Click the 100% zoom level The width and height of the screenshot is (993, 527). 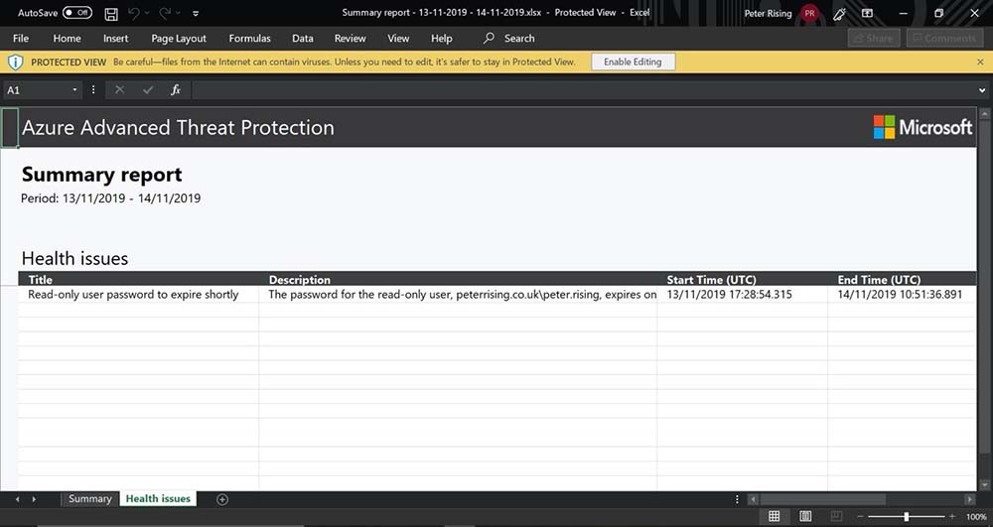(976, 517)
